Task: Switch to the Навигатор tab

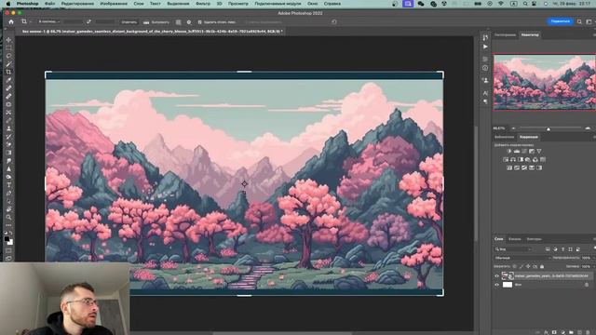Action: 530,34
